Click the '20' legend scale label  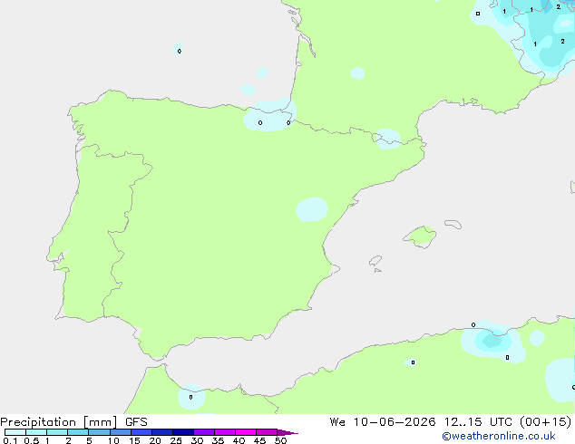[155, 440]
